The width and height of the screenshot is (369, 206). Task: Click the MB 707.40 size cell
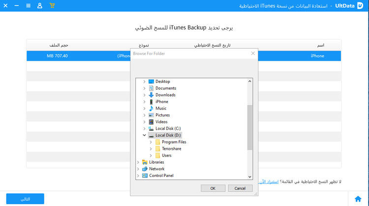[x=57, y=56]
